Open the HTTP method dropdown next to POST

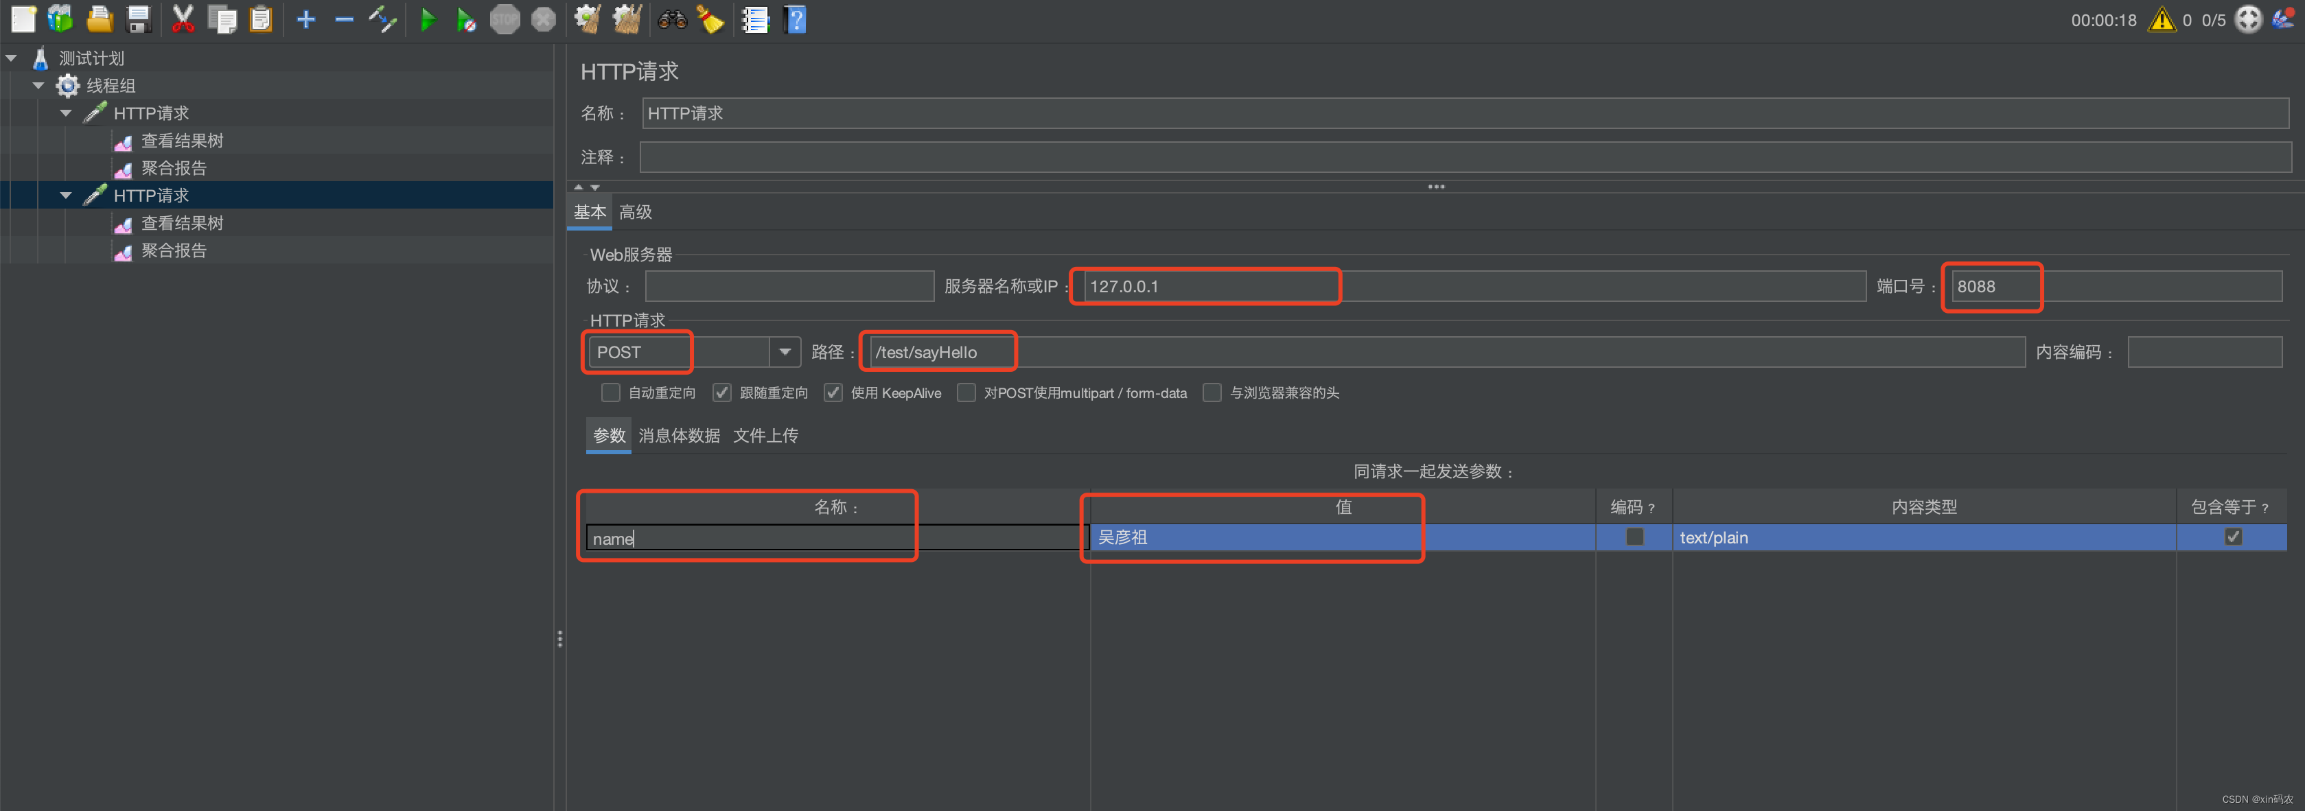pyautogui.click(x=785, y=351)
